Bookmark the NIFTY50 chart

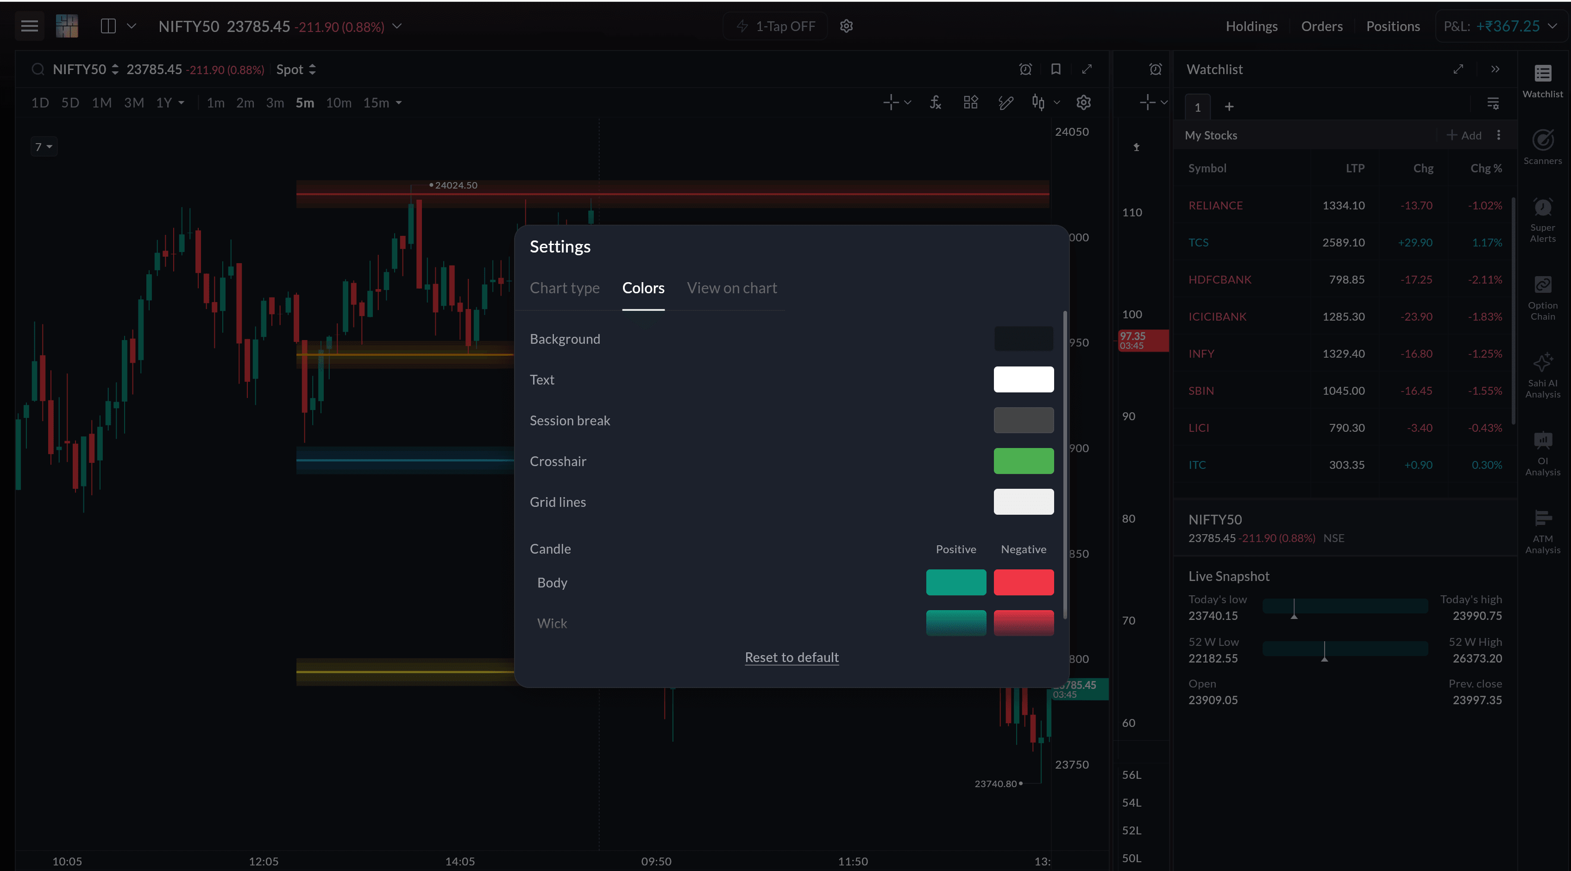[x=1056, y=69]
